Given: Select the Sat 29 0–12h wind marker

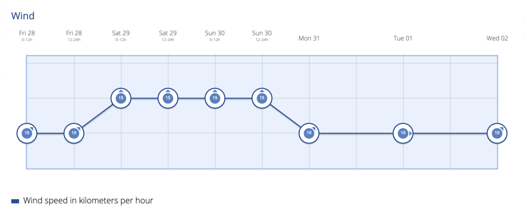Looking at the screenshot, I should 121,98.
